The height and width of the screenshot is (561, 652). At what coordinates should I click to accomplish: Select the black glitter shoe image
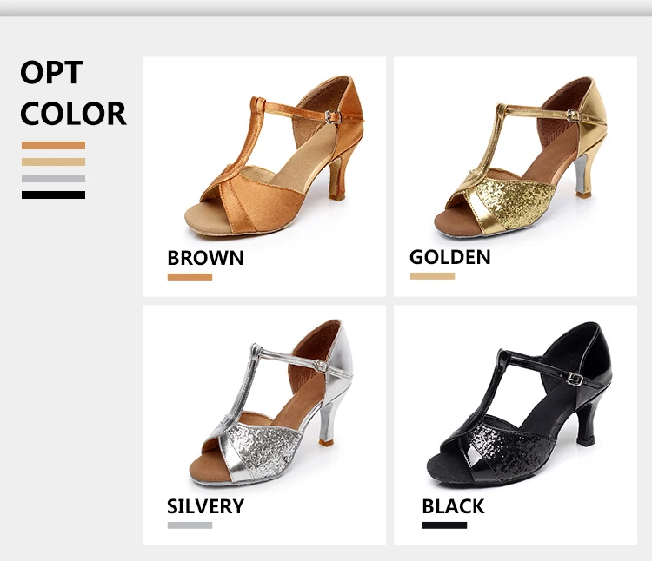519,405
